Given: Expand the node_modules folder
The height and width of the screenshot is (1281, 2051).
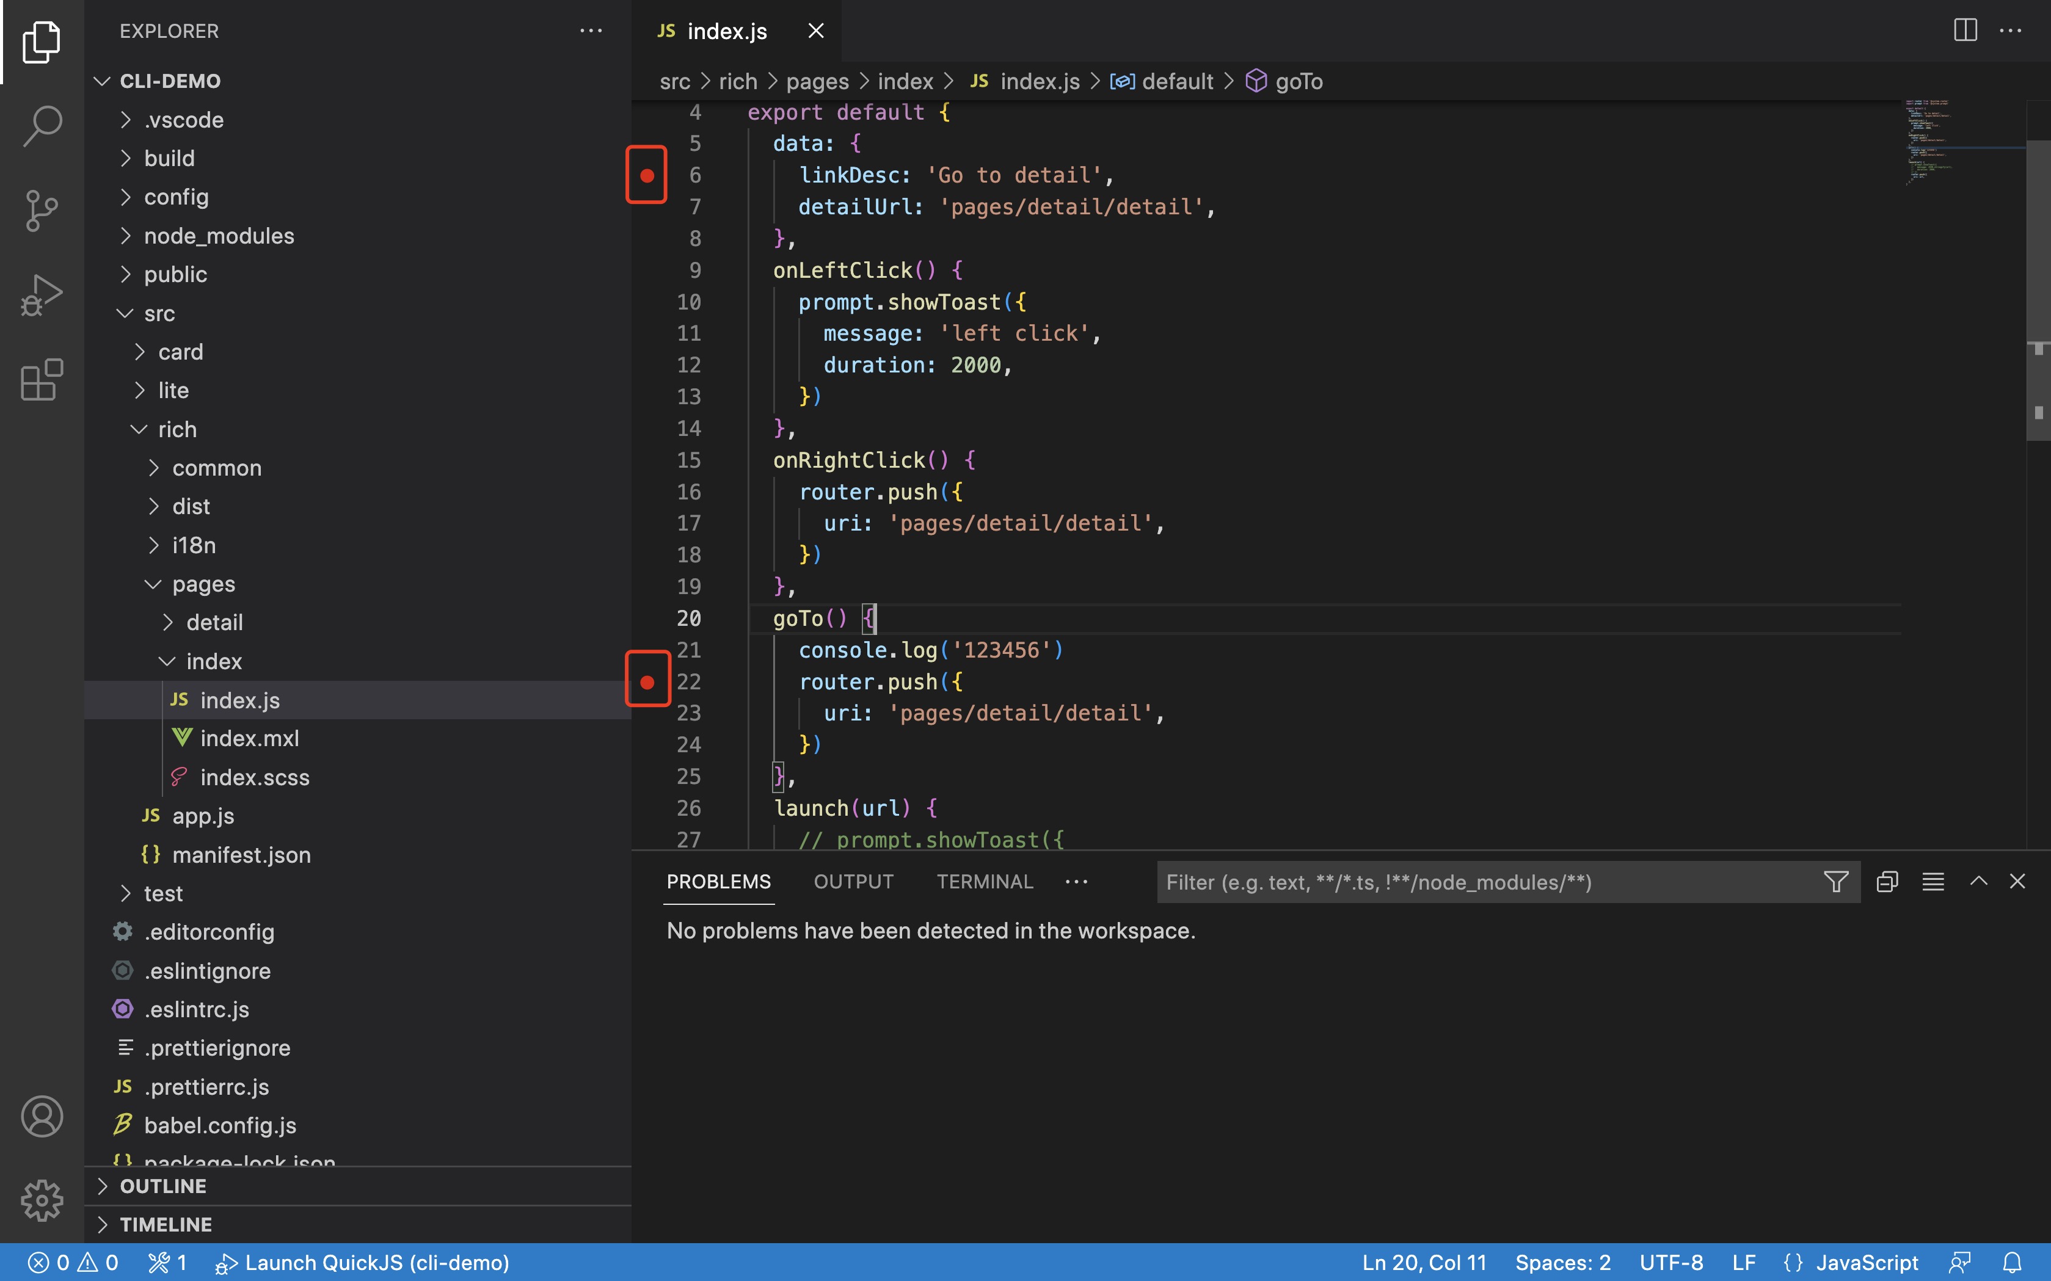Looking at the screenshot, I should 358,236.
